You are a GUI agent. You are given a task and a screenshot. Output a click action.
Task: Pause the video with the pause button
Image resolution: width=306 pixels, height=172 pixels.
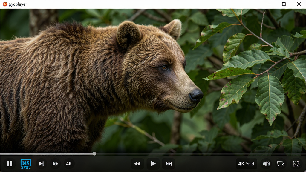pos(9,164)
